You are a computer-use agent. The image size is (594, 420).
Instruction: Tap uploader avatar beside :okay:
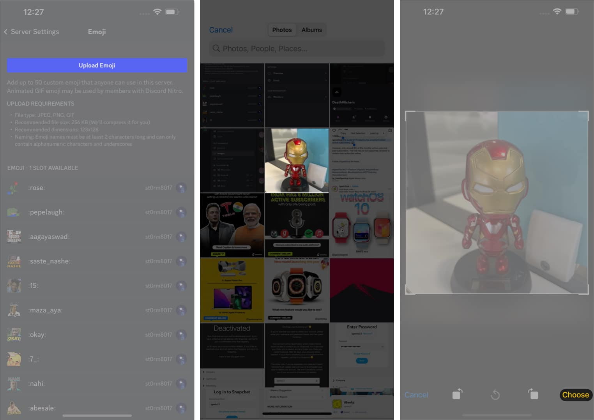tap(181, 335)
